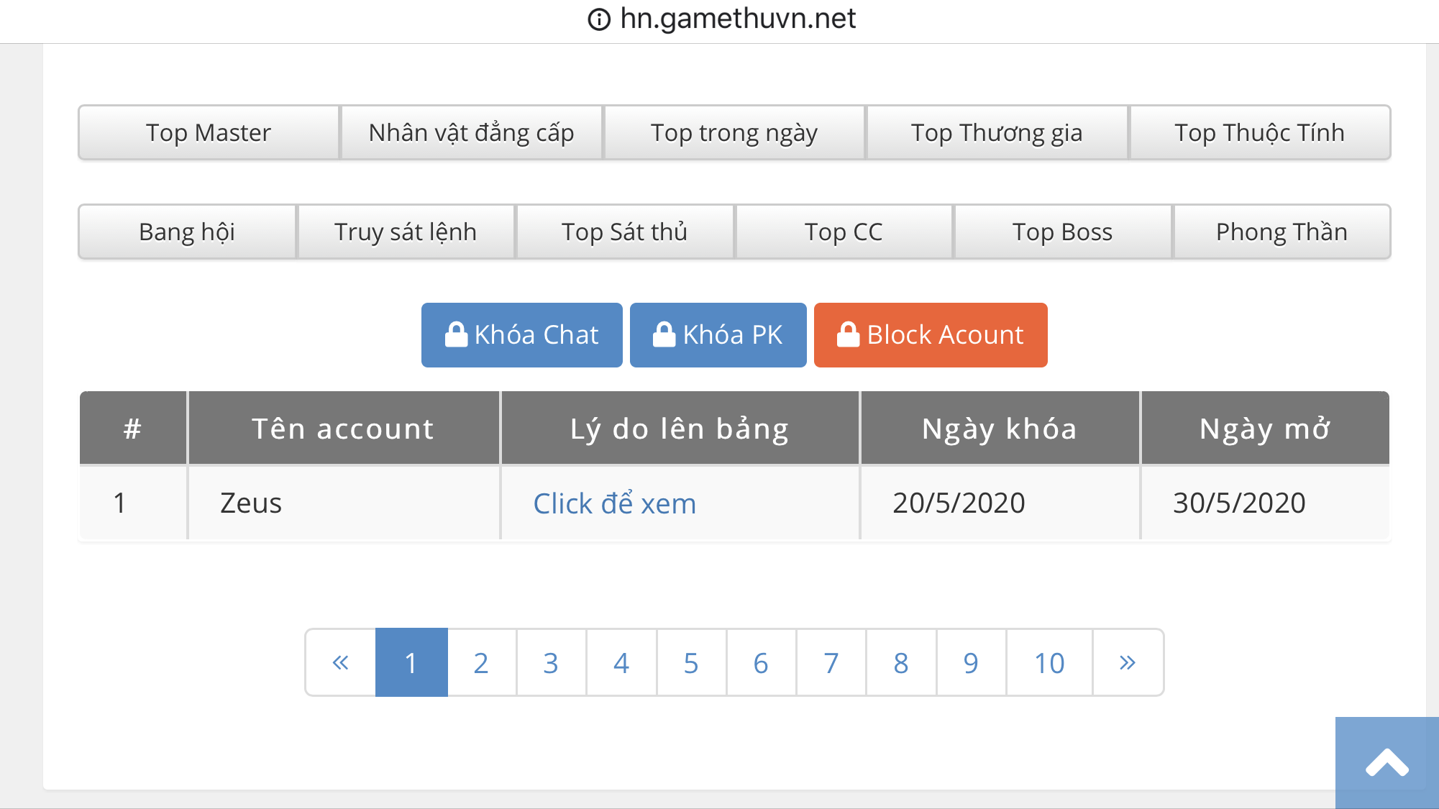This screenshot has width=1439, height=809.
Task: Switch to Nhân vật đẳng cấp tab
Action: (471, 132)
